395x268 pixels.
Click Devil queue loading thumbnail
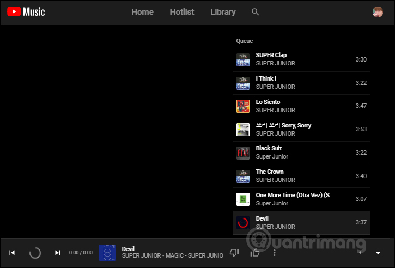[243, 223]
